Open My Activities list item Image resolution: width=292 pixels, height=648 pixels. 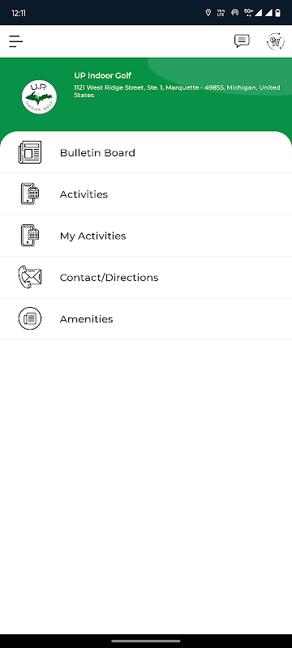[146, 236]
